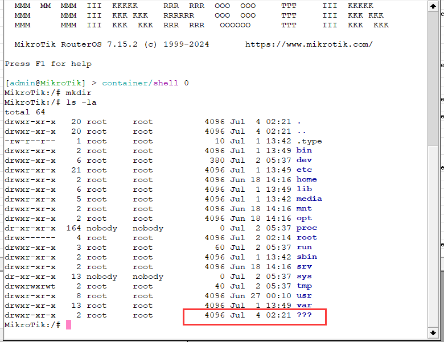Screen dimensions: 444x342
Task: Click the "nobody" owner in the proc row
Action: [x=102, y=228]
